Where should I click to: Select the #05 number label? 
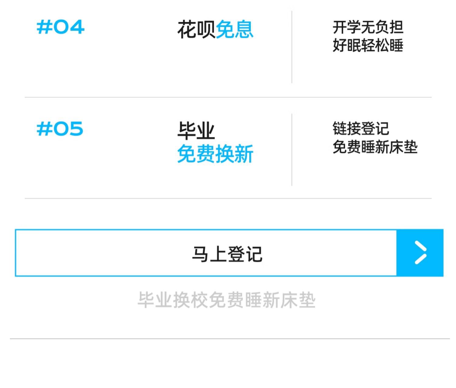pyautogui.click(x=60, y=129)
